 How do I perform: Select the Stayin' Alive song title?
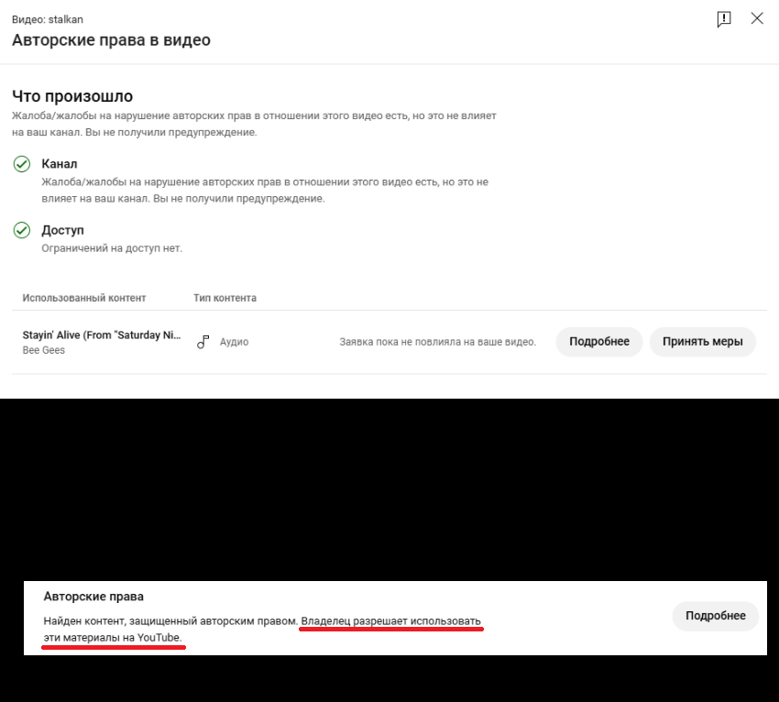tap(102, 335)
